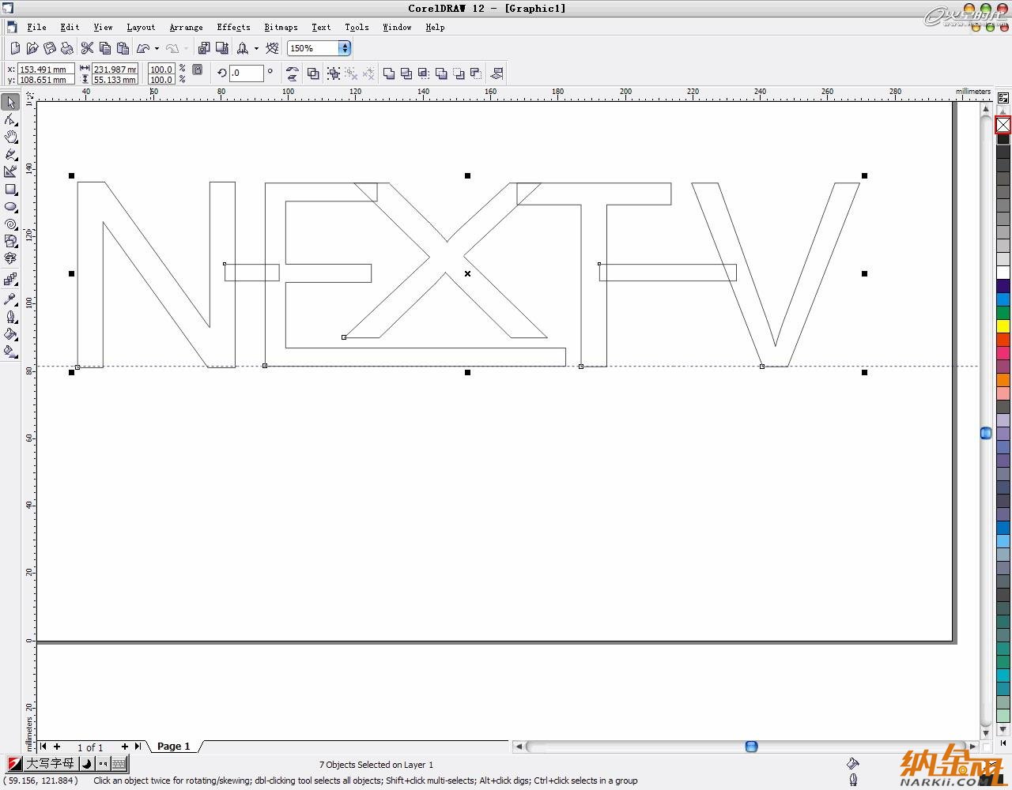Click the Undo arrow icon
The height and width of the screenshot is (790, 1012).
click(143, 48)
